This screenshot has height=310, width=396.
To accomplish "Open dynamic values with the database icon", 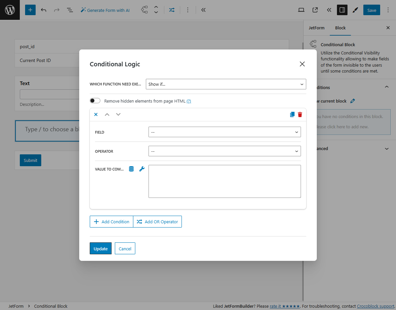I will point(131,169).
